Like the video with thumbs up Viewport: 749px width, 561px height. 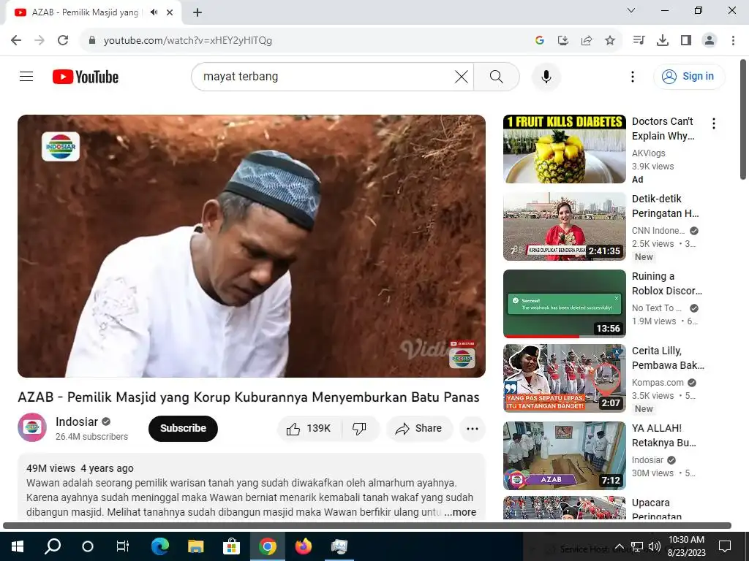coord(309,428)
